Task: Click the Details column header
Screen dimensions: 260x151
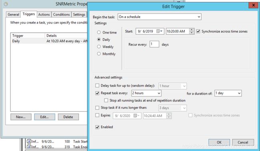Action: pyautogui.click(x=66, y=36)
